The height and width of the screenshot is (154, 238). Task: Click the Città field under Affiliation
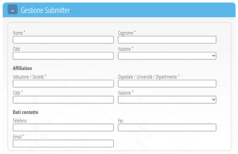point(63,99)
